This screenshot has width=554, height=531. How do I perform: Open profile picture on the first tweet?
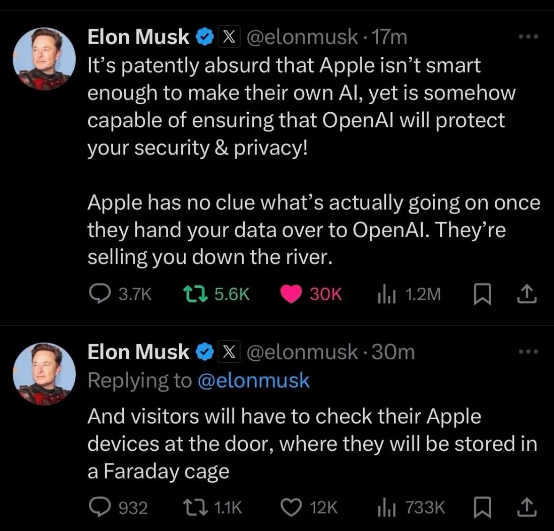[44, 59]
